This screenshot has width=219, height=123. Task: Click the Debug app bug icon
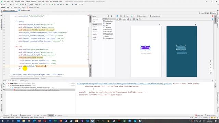pyautogui.click(x=52, y=4)
